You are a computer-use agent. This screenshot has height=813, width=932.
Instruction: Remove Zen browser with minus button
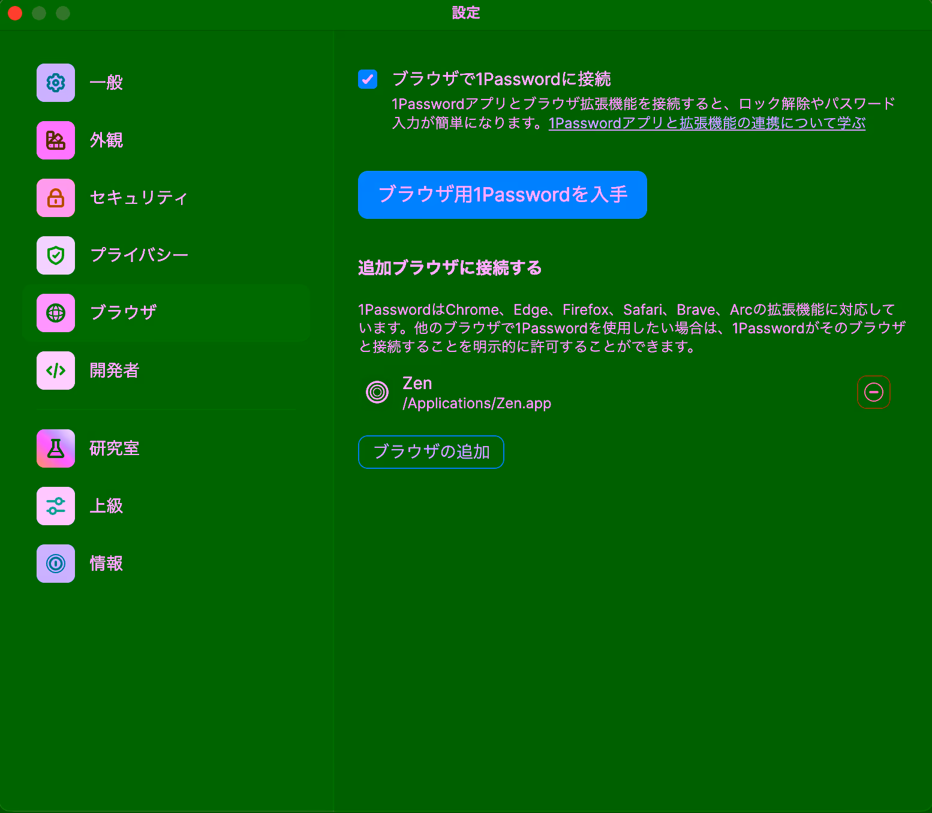click(x=873, y=392)
